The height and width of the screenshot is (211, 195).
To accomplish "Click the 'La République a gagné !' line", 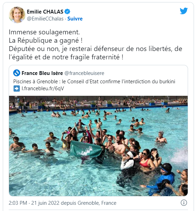I will point(46,41).
